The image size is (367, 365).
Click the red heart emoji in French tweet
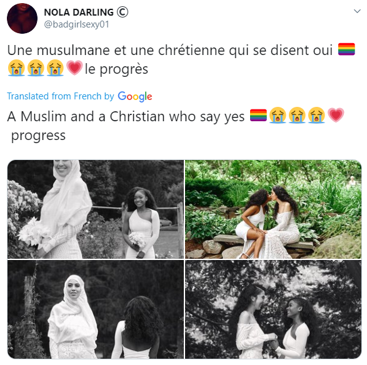[x=74, y=68]
